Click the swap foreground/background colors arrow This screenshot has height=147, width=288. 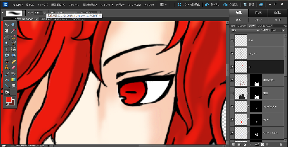(14, 98)
